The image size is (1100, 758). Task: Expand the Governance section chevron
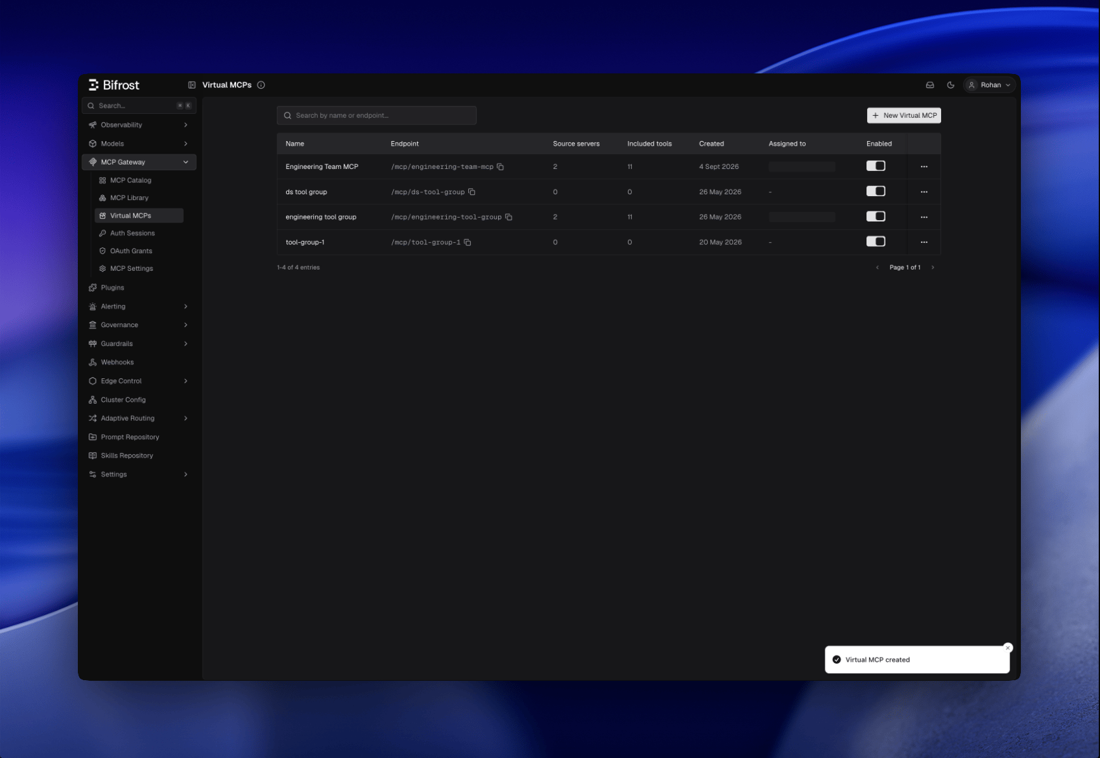point(185,325)
